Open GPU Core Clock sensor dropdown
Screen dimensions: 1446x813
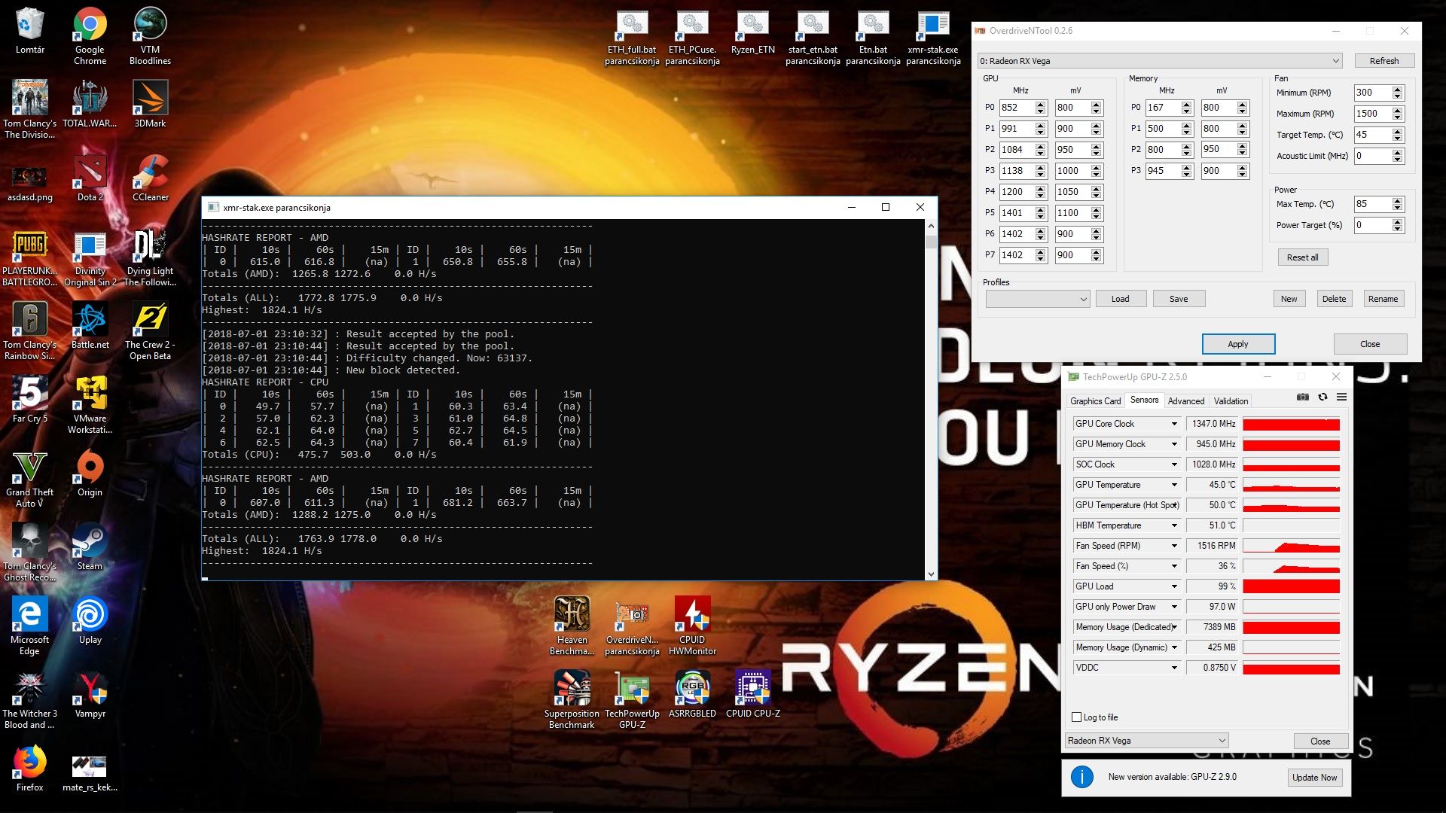click(x=1174, y=424)
